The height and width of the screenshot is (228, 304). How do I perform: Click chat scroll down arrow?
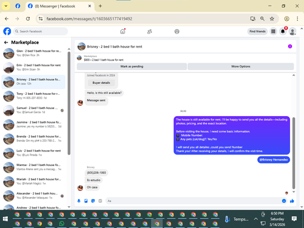294,192
